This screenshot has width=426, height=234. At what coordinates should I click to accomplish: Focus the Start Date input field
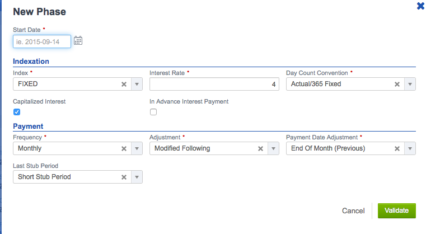(42, 41)
